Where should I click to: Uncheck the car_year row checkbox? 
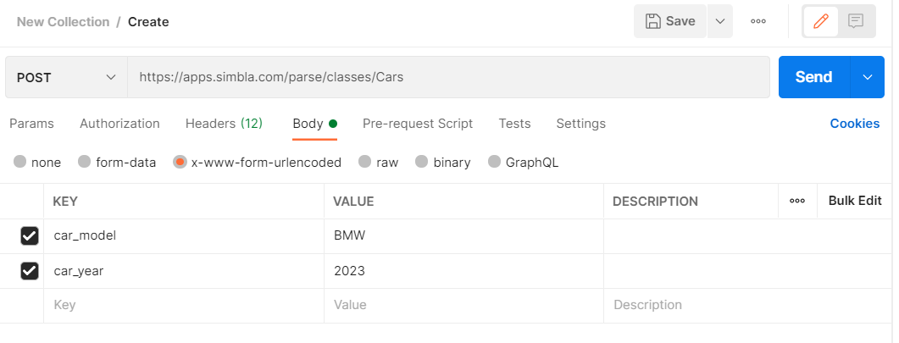pyautogui.click(x=30, y=271)
